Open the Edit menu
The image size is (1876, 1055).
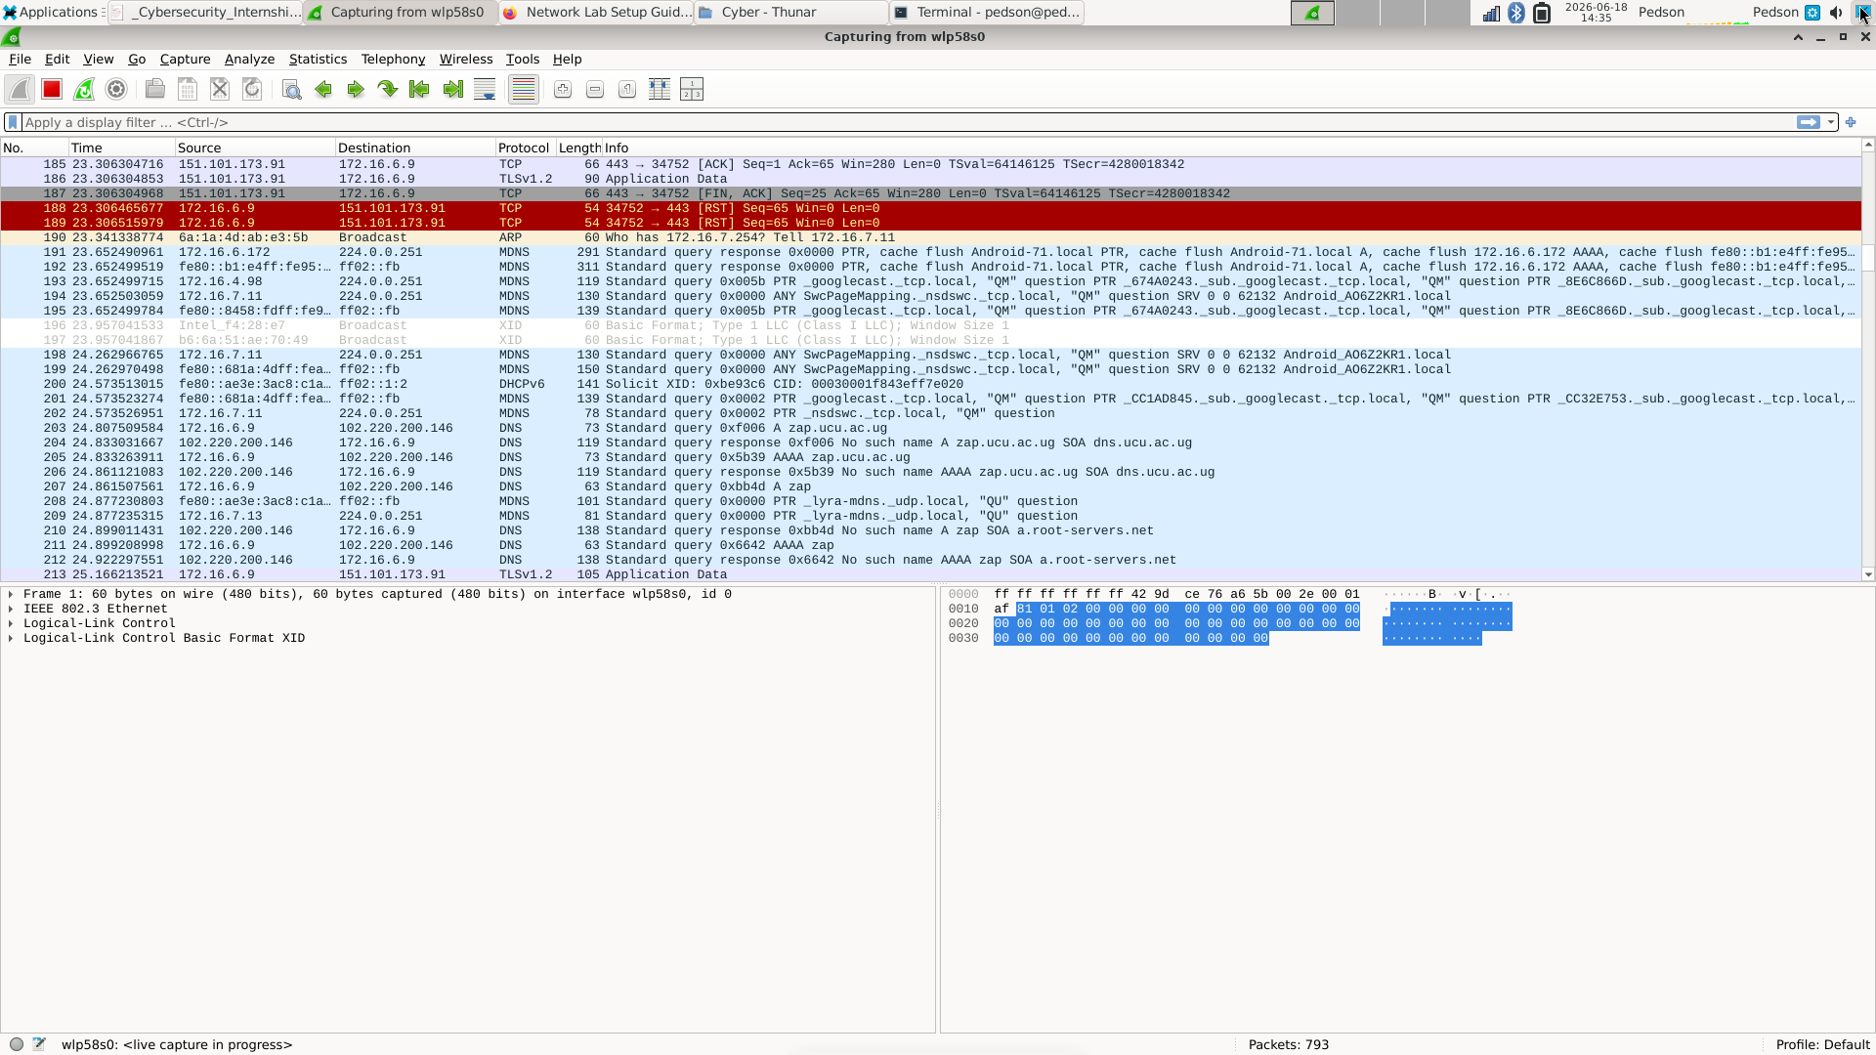(x=57, y=60)
